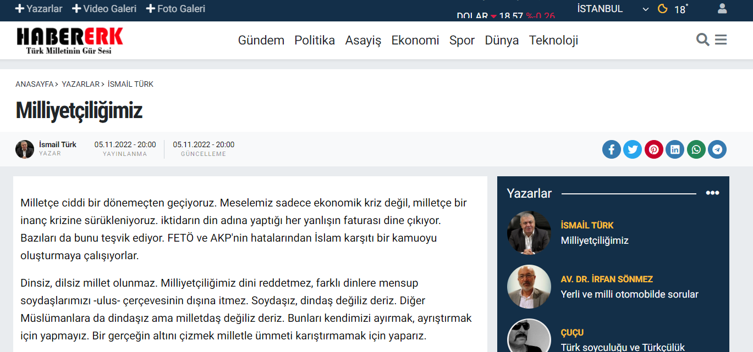The image size is (753, 352).
Task: Pin article on Pinterest
Action: pyautogui.click(x=654, y=149)
